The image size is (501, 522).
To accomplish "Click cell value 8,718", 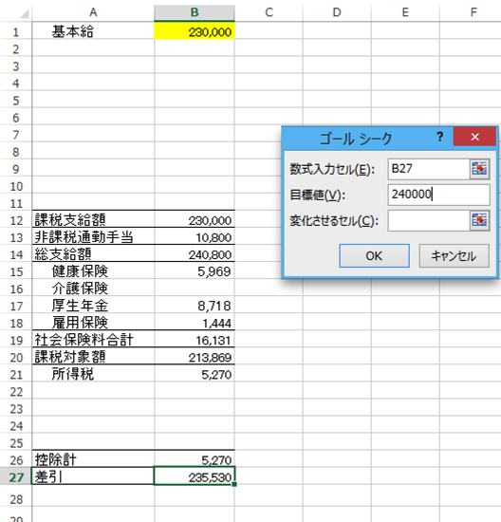I will [x=195, y=306].
